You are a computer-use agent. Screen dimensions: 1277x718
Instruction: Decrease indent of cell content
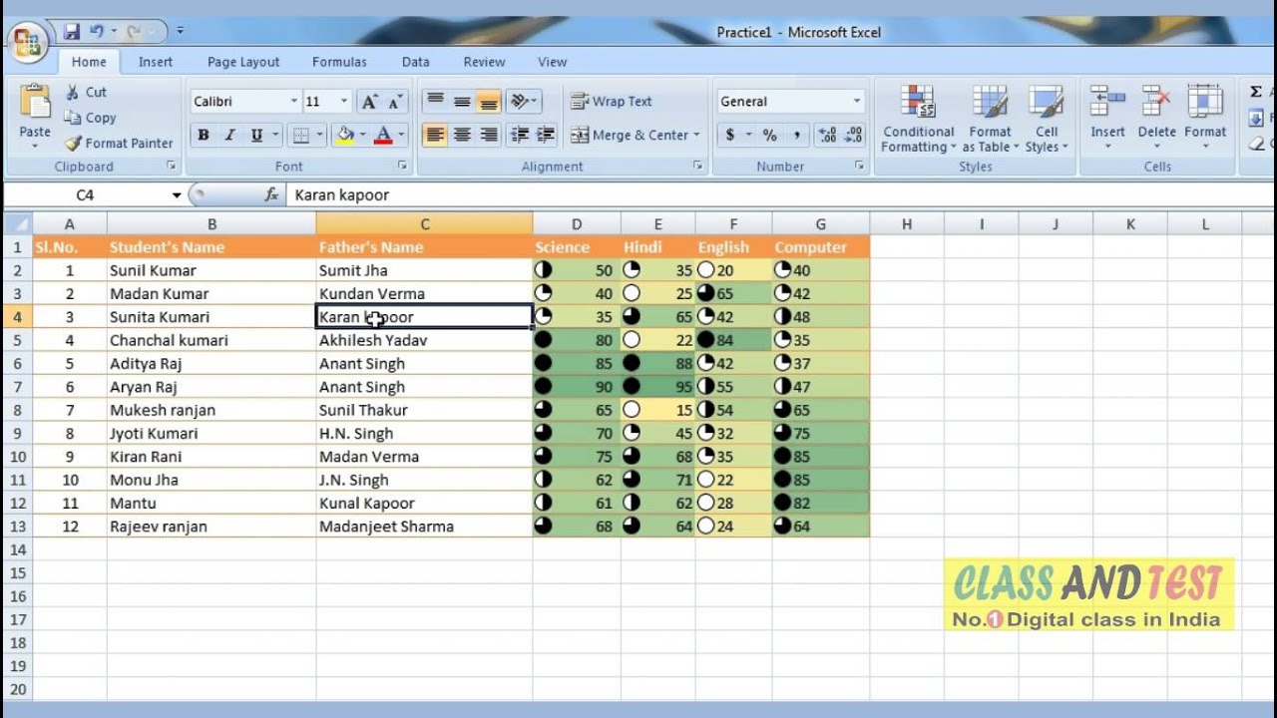pyautogui.click(x=519, y=135)
